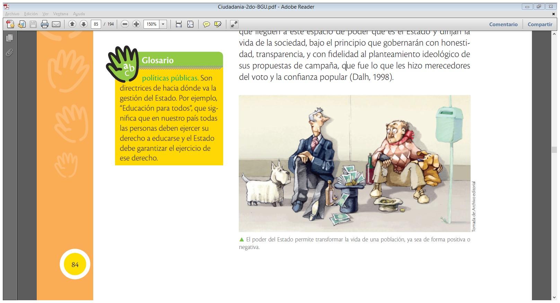Click the citation '(Dalh, 1998).'
This screenshot has height=303, width=560.
[371, 77]
